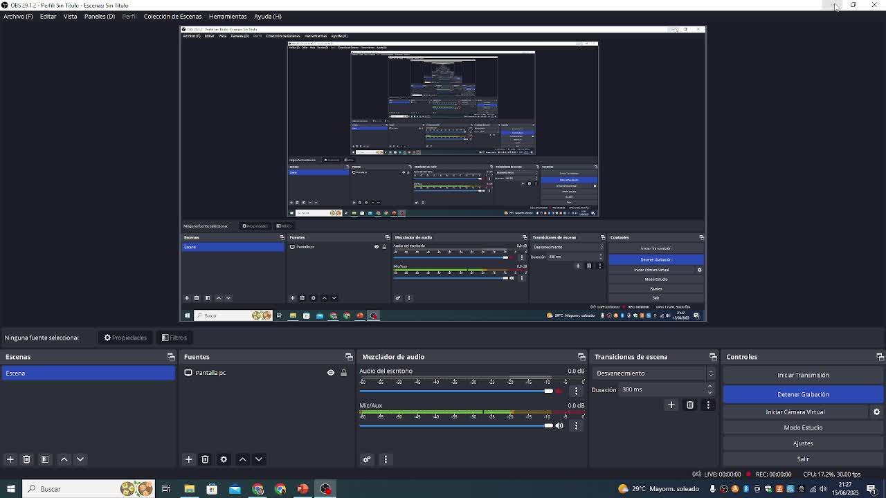Viewport: 886px width, 498px height.
Task: Move selected source up in Fuentes
Action: click(x=242, y=459)
